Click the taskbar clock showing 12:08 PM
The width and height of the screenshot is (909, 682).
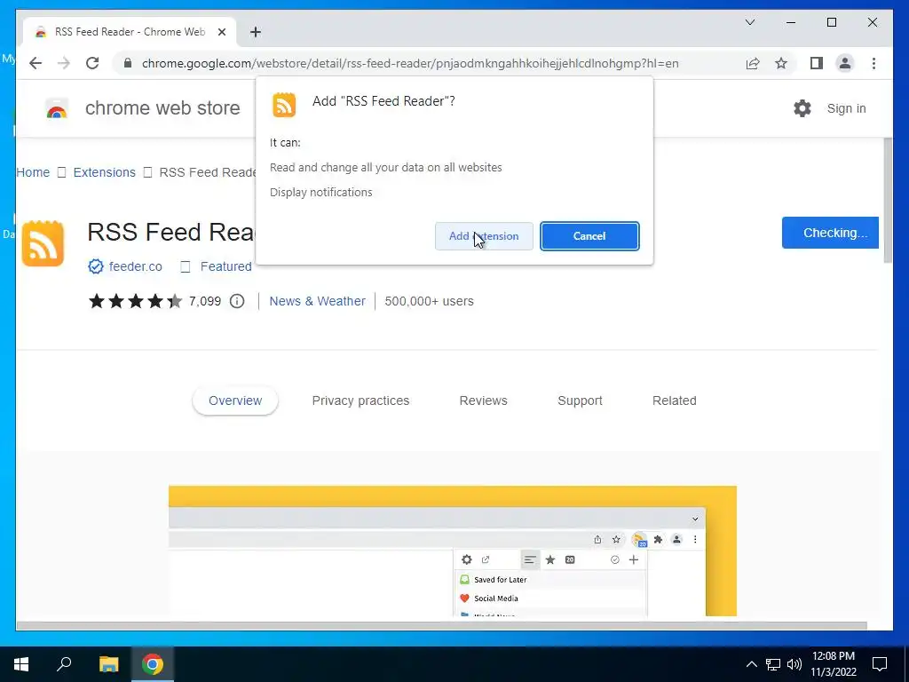[833, 664]
